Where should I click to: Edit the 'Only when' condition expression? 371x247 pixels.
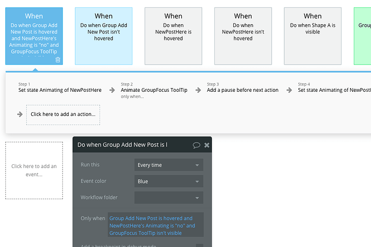[155, 226]
